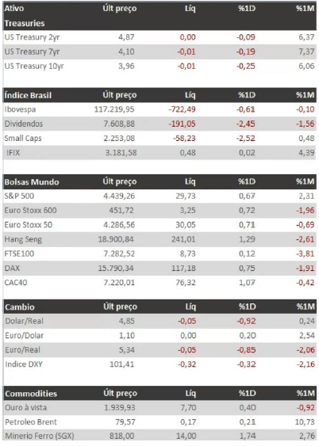
Task: Click the FTSE100 %1M value -3,81
Action: click(306, 253)
